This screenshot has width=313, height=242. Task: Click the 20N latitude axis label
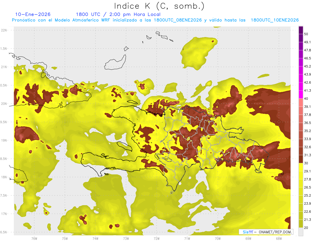(4, 104)
